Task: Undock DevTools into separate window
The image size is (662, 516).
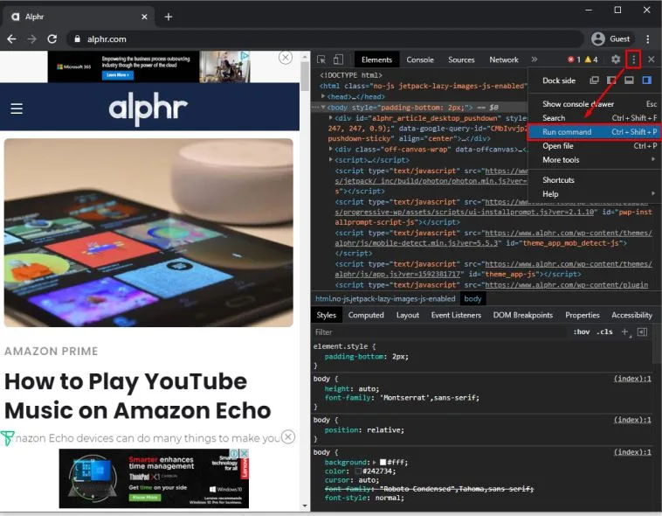Action: coord(595,80)
